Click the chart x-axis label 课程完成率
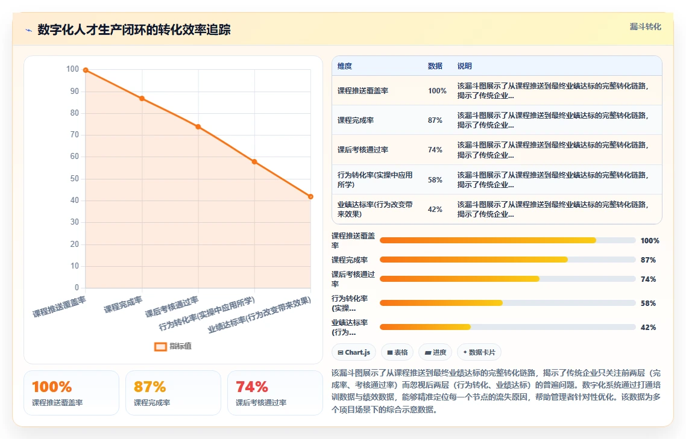The width and height of the screenshot is (686, 439). pyautogui.click(x=123, y=304)
